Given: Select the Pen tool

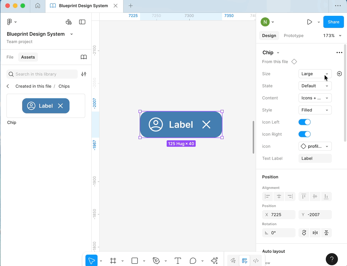Looking at the screenshot, I should coord(156,261).
